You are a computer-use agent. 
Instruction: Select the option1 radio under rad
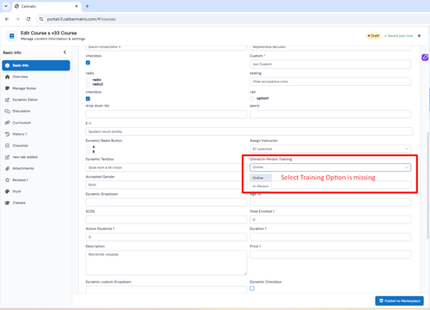tap(252, 99)
